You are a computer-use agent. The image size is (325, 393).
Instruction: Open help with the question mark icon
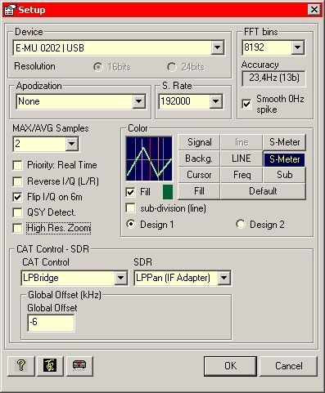(x=21, y=366)
